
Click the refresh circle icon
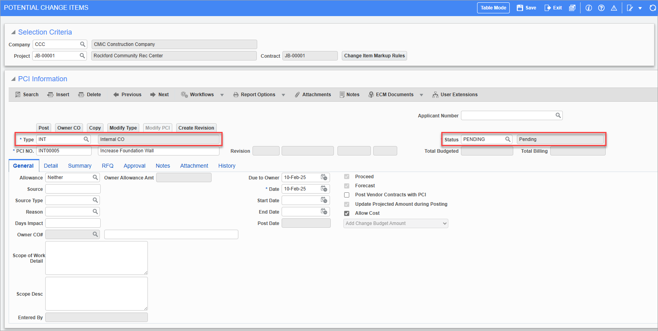pyautogui.click(x=653, y=8)
